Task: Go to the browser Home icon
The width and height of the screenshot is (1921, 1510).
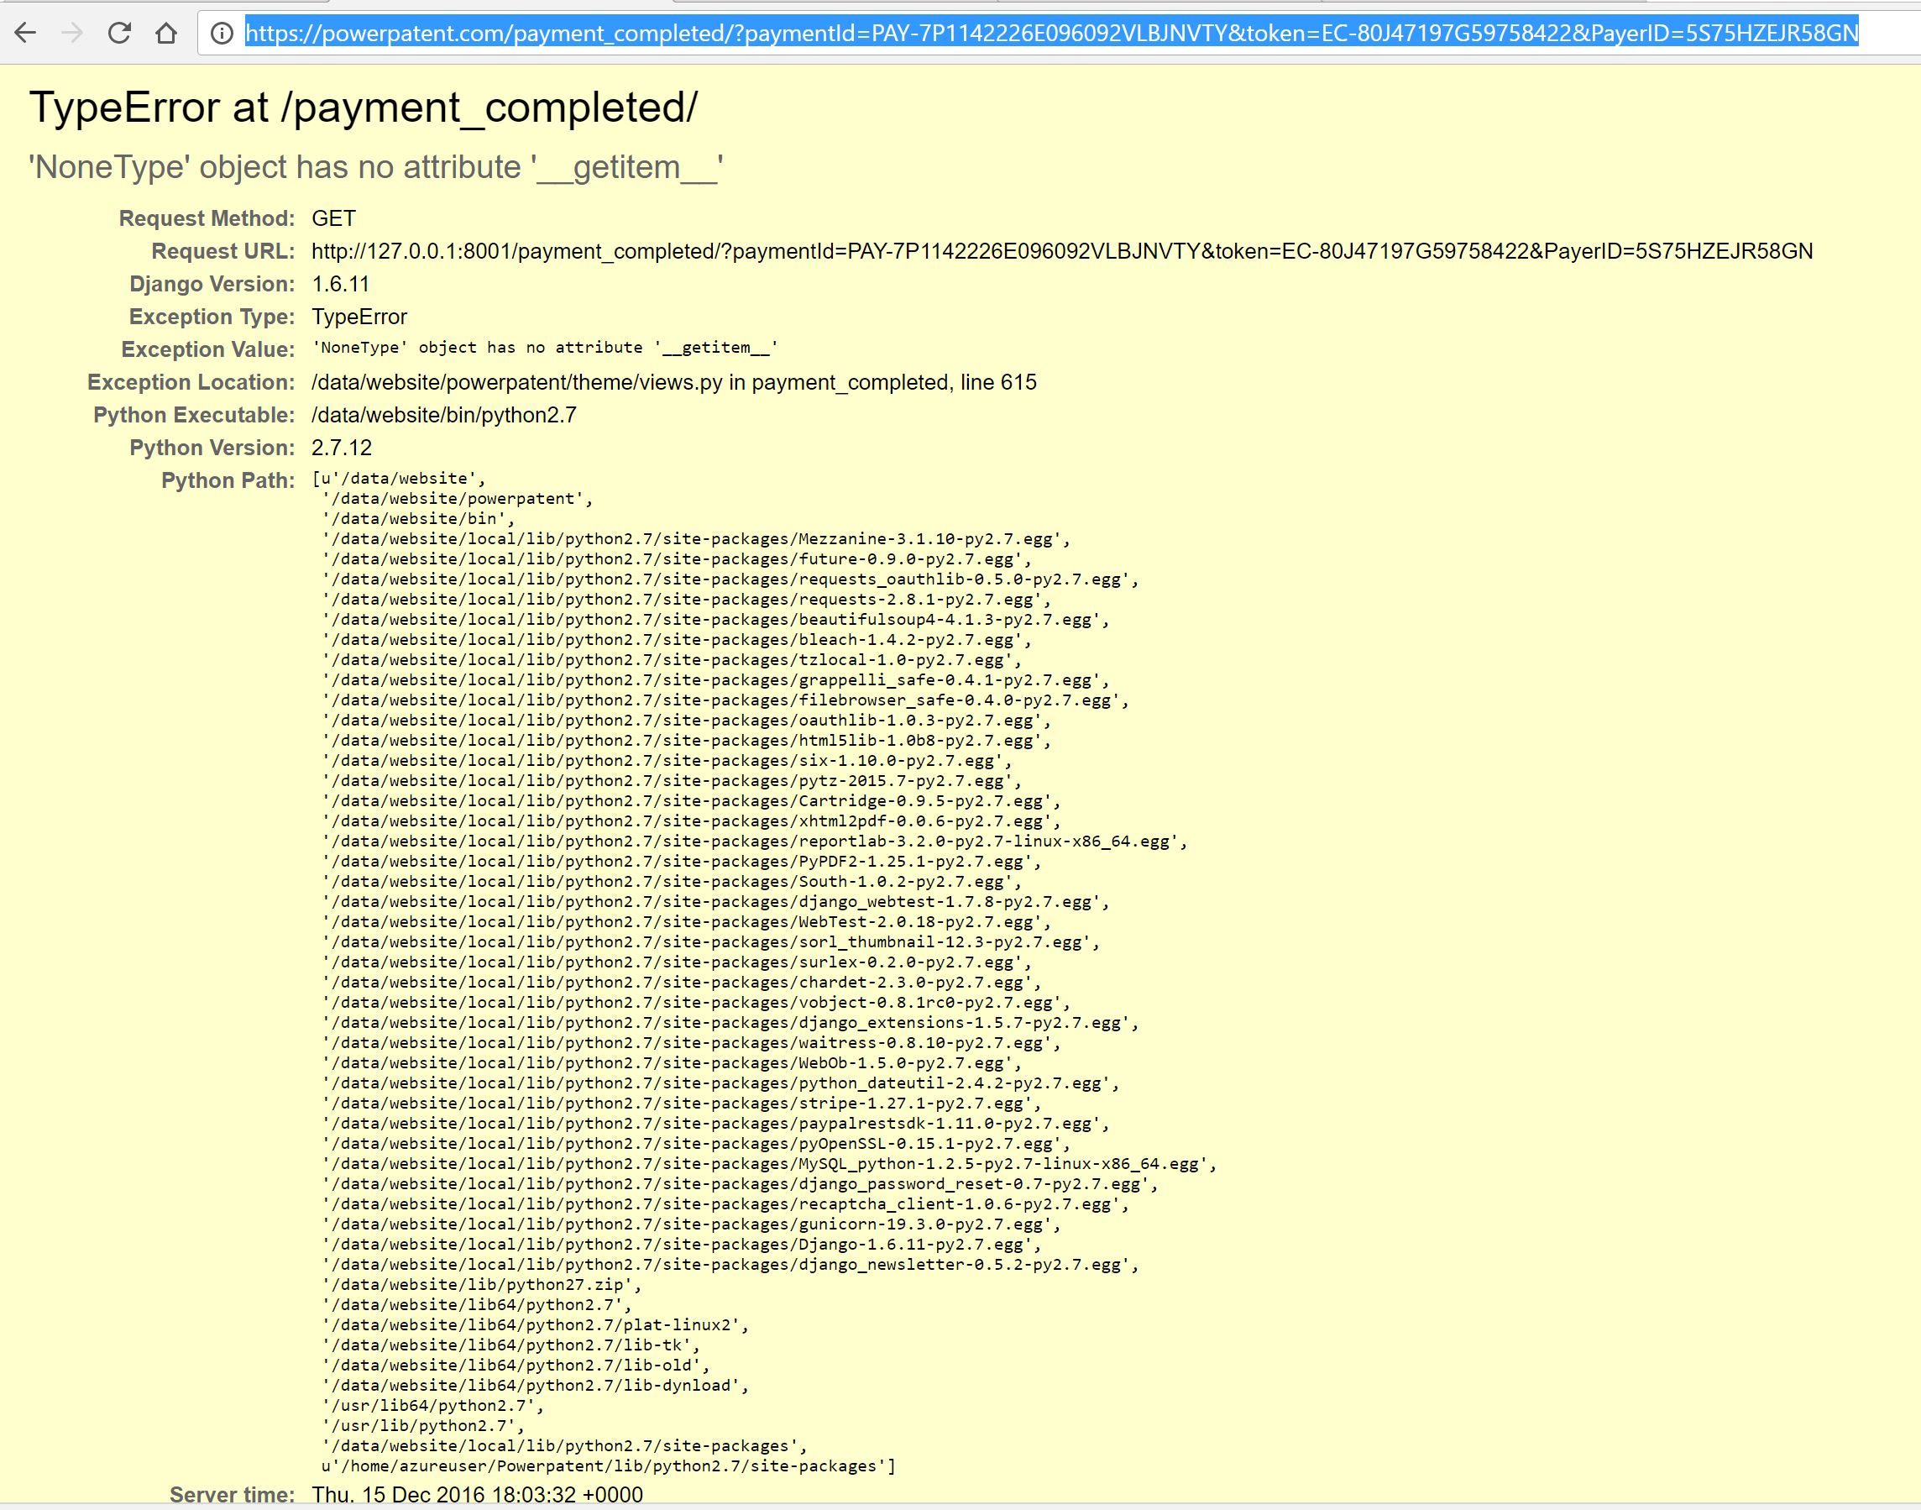Action: coord(166,34)
